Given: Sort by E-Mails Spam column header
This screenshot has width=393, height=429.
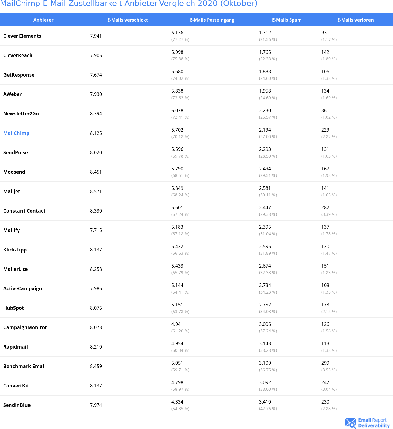Looking at the screenshot, I should click(287, 20).
